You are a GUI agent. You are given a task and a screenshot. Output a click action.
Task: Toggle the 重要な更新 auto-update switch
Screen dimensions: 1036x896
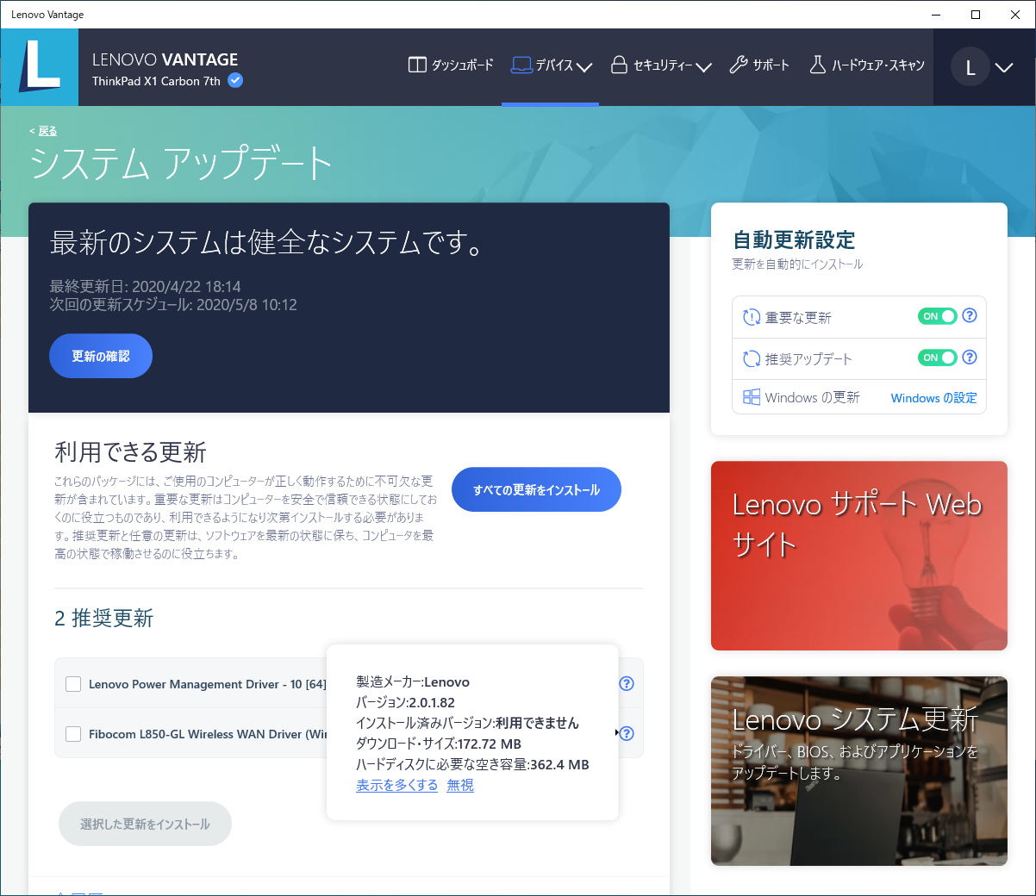(x=938, y=316)
